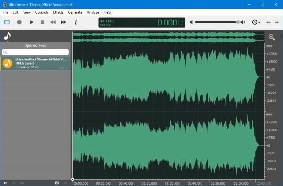Open the Edit menu
This screenshot has width=283, height=186.
click(16, 12)
